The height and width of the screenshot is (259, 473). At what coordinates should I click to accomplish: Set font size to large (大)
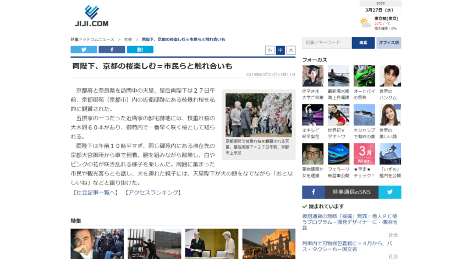click(291, 50)
